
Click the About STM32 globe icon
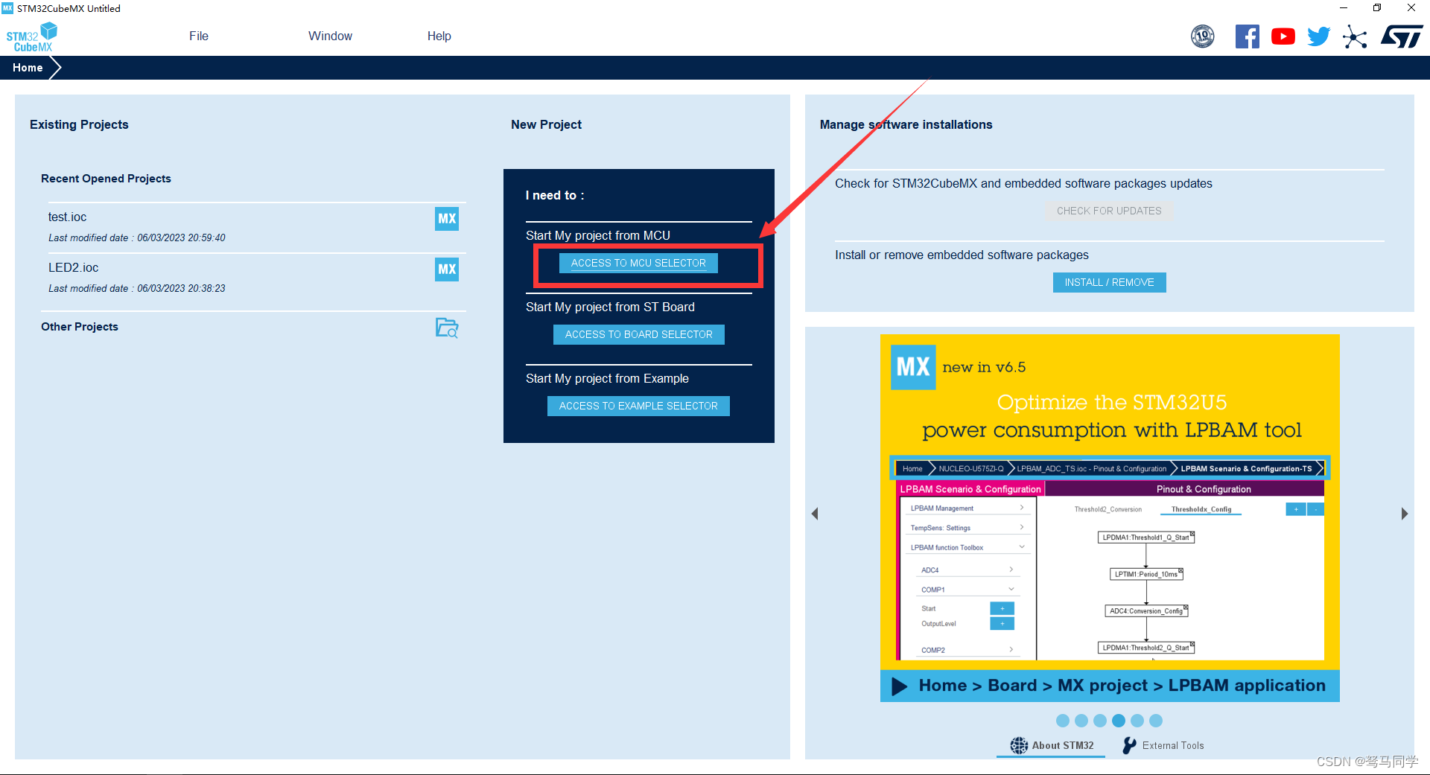click(x=1019, y=745)
